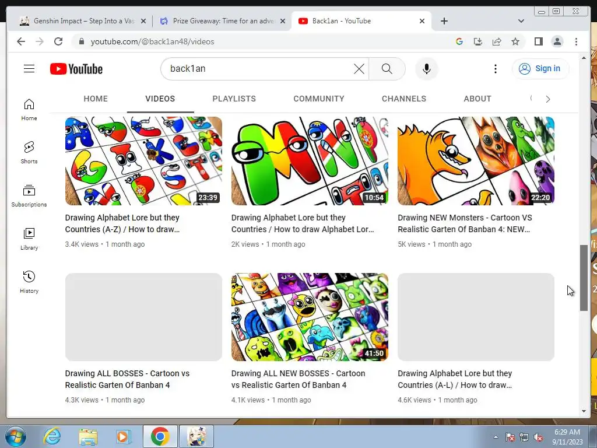The width and height of the screenshot is (597, 448).
Task: Open Subscriptions in the sidebar
Action: (29, 196)
